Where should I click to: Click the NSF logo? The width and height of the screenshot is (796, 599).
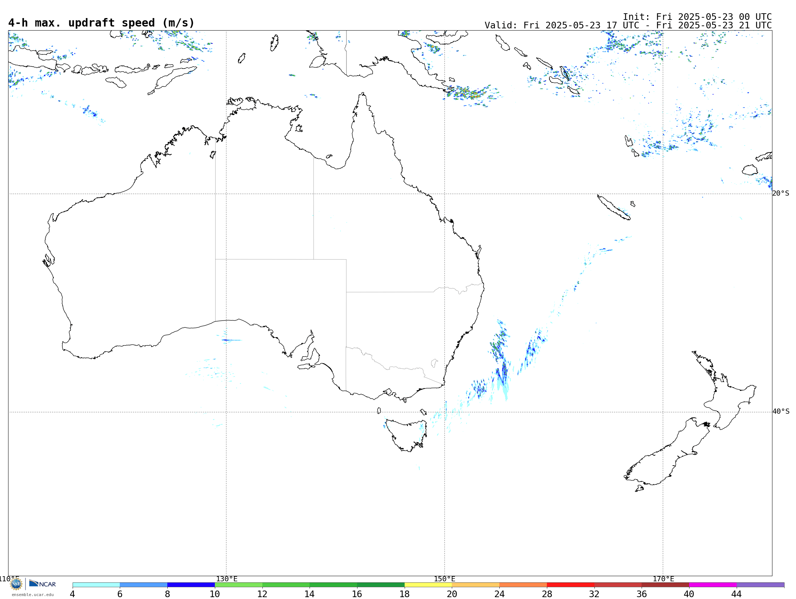tap(16, 584)
